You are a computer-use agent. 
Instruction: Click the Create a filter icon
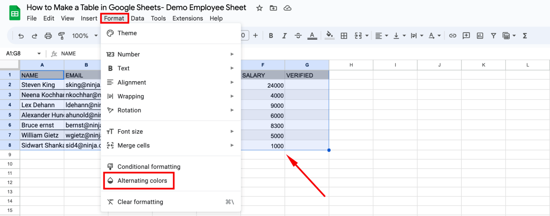click(493, 35)
